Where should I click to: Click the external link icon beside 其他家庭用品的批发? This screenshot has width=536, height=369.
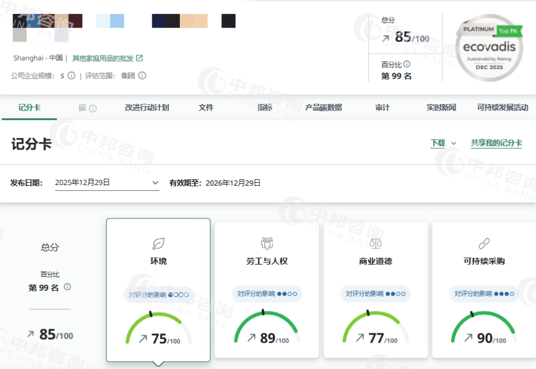[139, 58]
